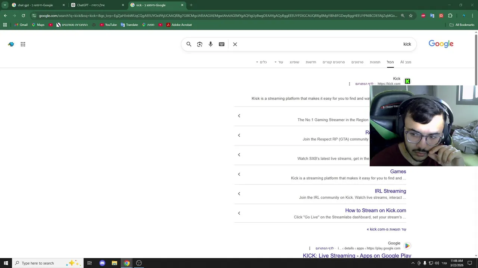Bookmark this page with the star icon
The width and height of the screenshot is (478, 268).
(411, 16)
